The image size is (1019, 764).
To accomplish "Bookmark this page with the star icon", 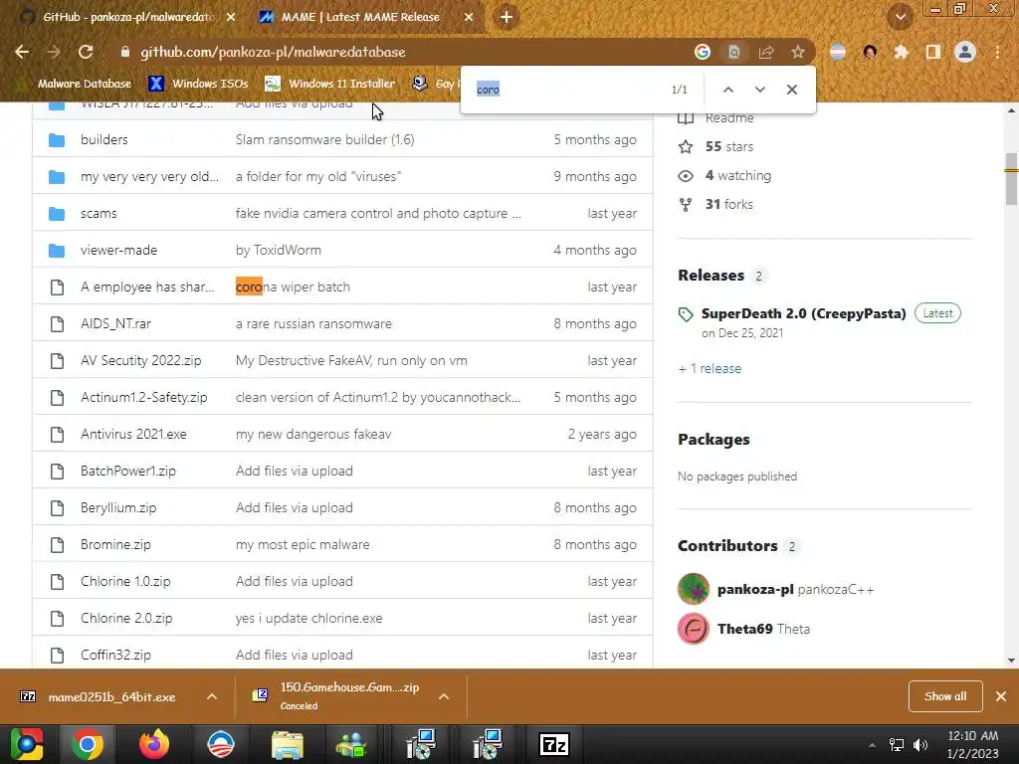I will pyautogui.click(x=797, y=52).
